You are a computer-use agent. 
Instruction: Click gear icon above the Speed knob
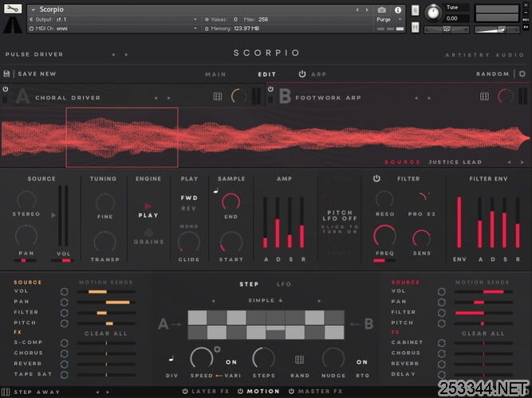tap(217, 349)
